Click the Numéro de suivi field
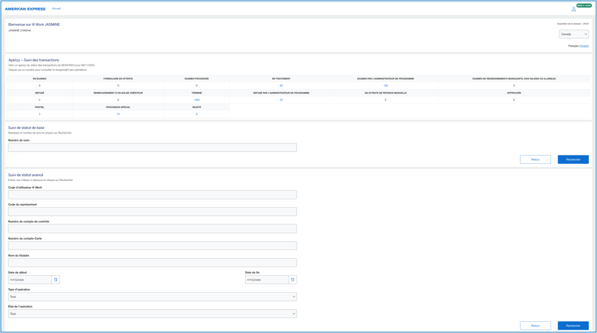This screenshot has height=333, width=597. pos(152,147)
